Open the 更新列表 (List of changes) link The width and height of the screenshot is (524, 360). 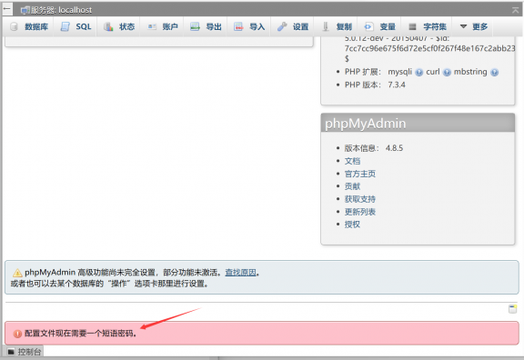(x=360, y=212)
